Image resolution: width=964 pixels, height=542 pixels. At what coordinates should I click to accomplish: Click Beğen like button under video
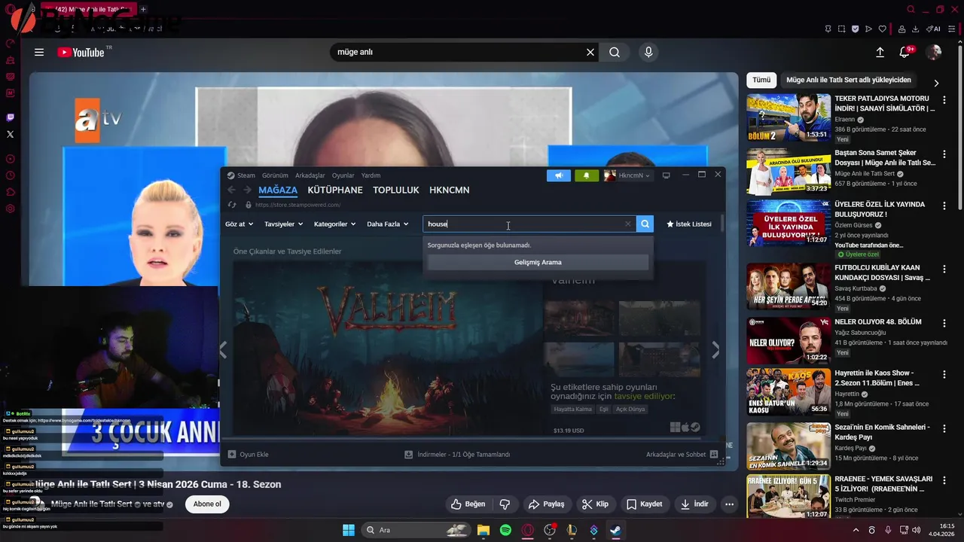468,504
